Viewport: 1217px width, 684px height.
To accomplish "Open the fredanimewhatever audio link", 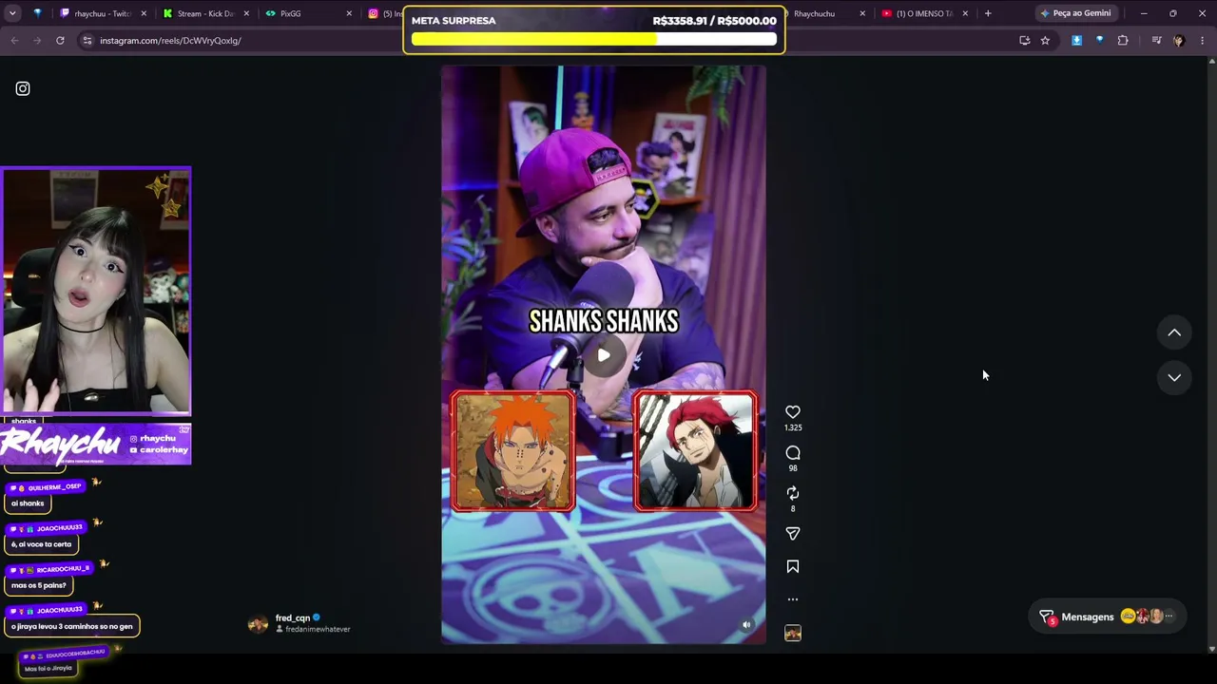I will (x=318, y=630).
